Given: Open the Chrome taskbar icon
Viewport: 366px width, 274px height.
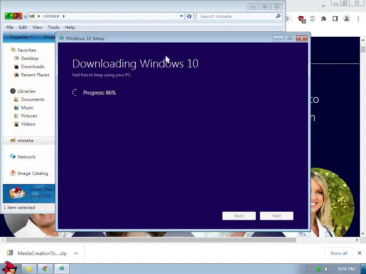Looking at the screenshot, I should [x=45, y=269].
